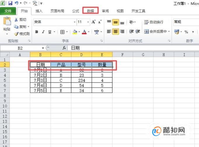The width and height of the screenshot is (199, 147).
Task: Switch to the 公式 Formulas tab
Action: tap(76, 11)
